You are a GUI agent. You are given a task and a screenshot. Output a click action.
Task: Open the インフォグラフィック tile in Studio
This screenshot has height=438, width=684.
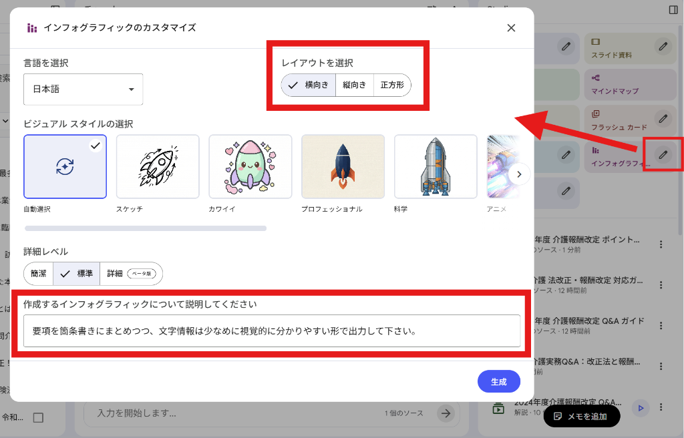point(631,157)
